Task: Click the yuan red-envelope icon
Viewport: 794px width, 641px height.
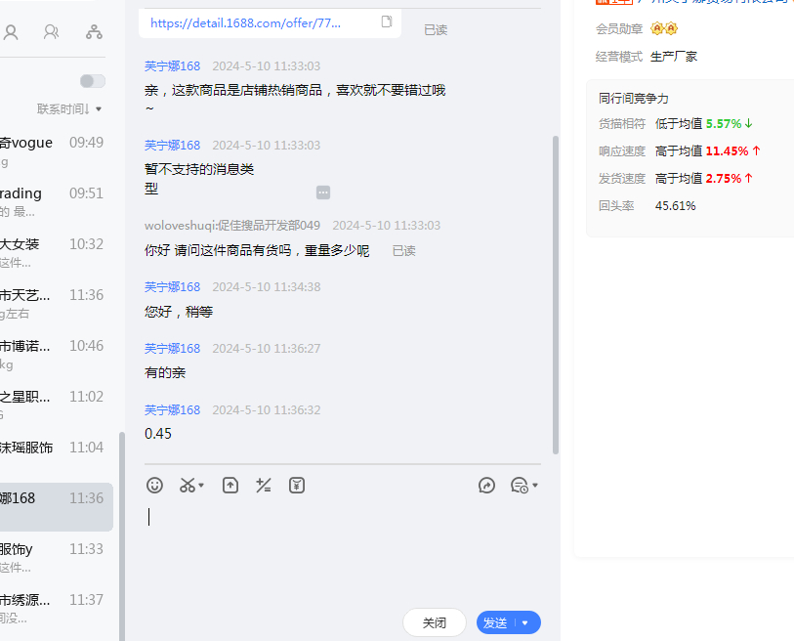Action: pyautogui.click(x=297, y=485)
